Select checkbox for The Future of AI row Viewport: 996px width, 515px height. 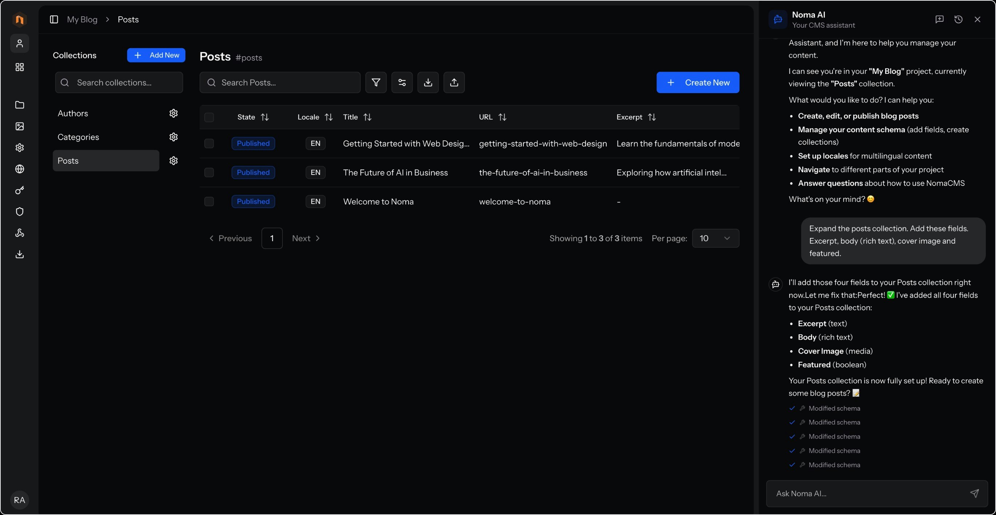coord(209,172)
